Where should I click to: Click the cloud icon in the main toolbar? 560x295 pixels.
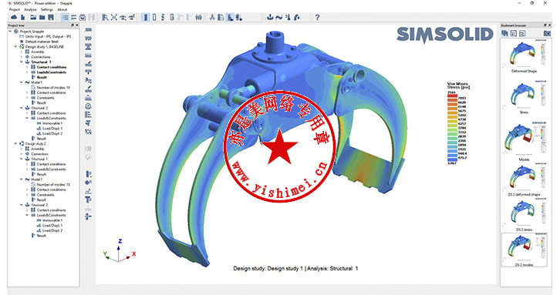[15, 17]
